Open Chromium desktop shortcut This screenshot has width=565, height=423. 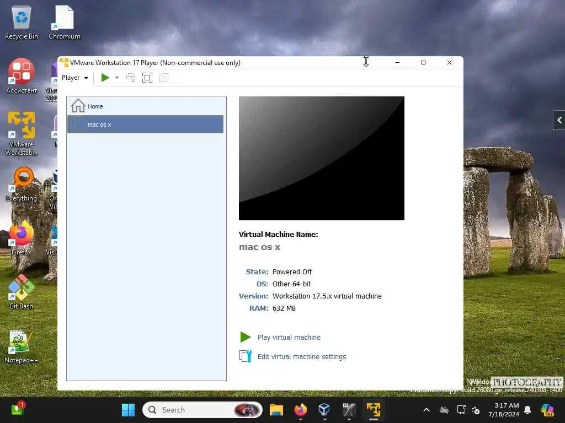click(x=65, y=22)
